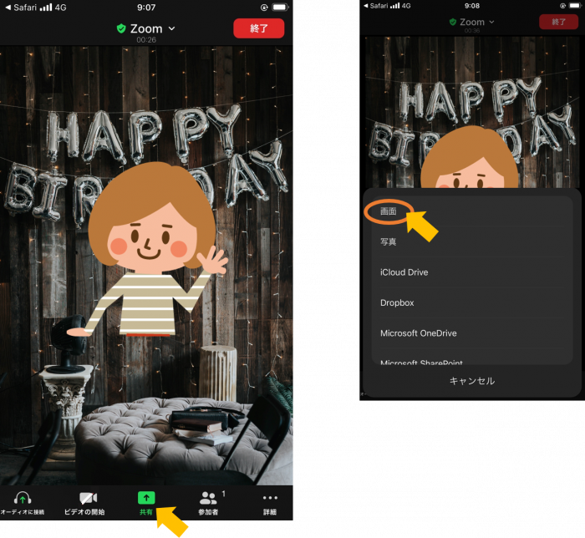End meeting with red 終了 button in left phone
Viewport: 585px width, 538px height.
tap(259, 28)
